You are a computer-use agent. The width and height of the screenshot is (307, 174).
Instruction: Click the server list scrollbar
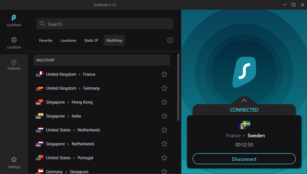[178, 87]
